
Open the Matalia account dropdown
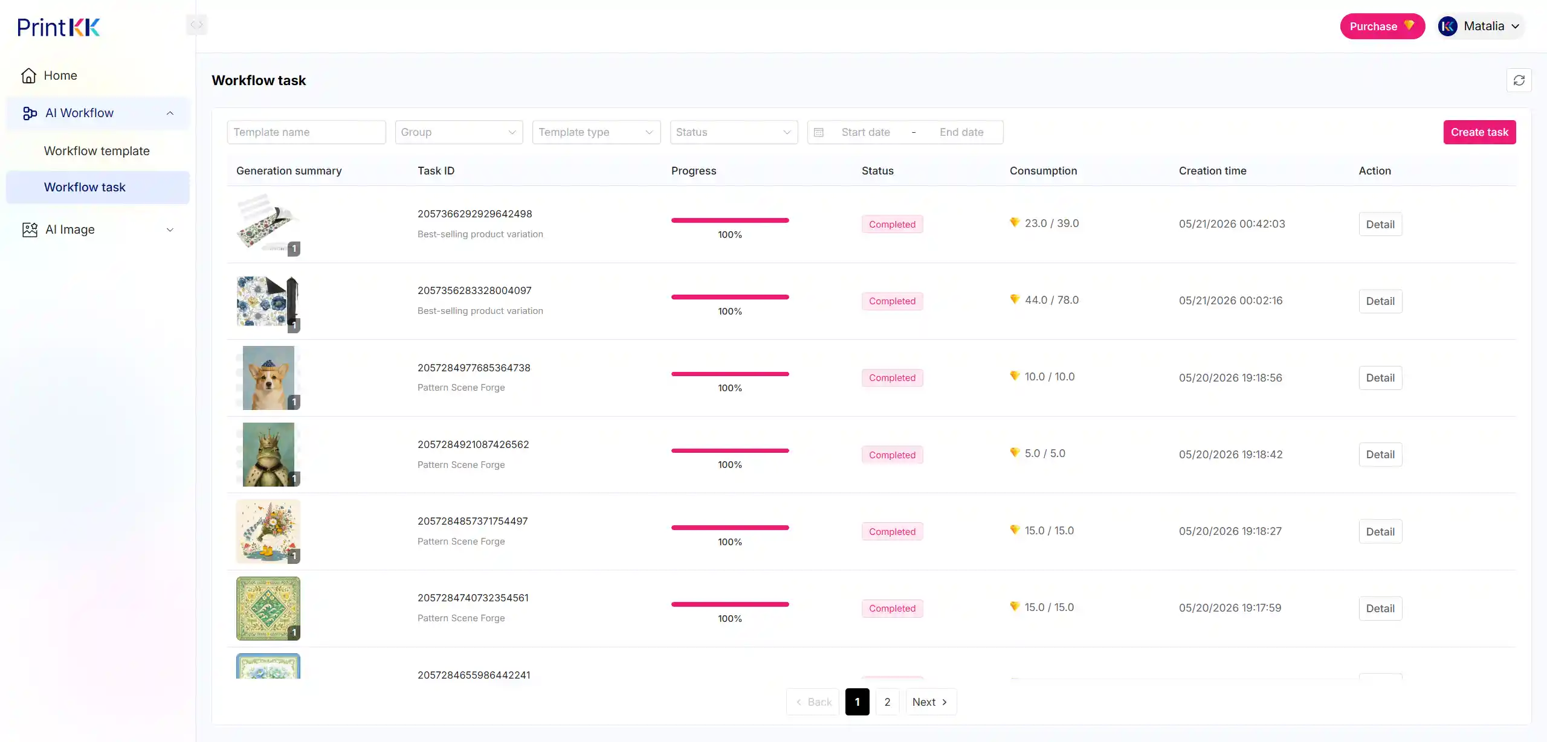[x=1480, y=26]
